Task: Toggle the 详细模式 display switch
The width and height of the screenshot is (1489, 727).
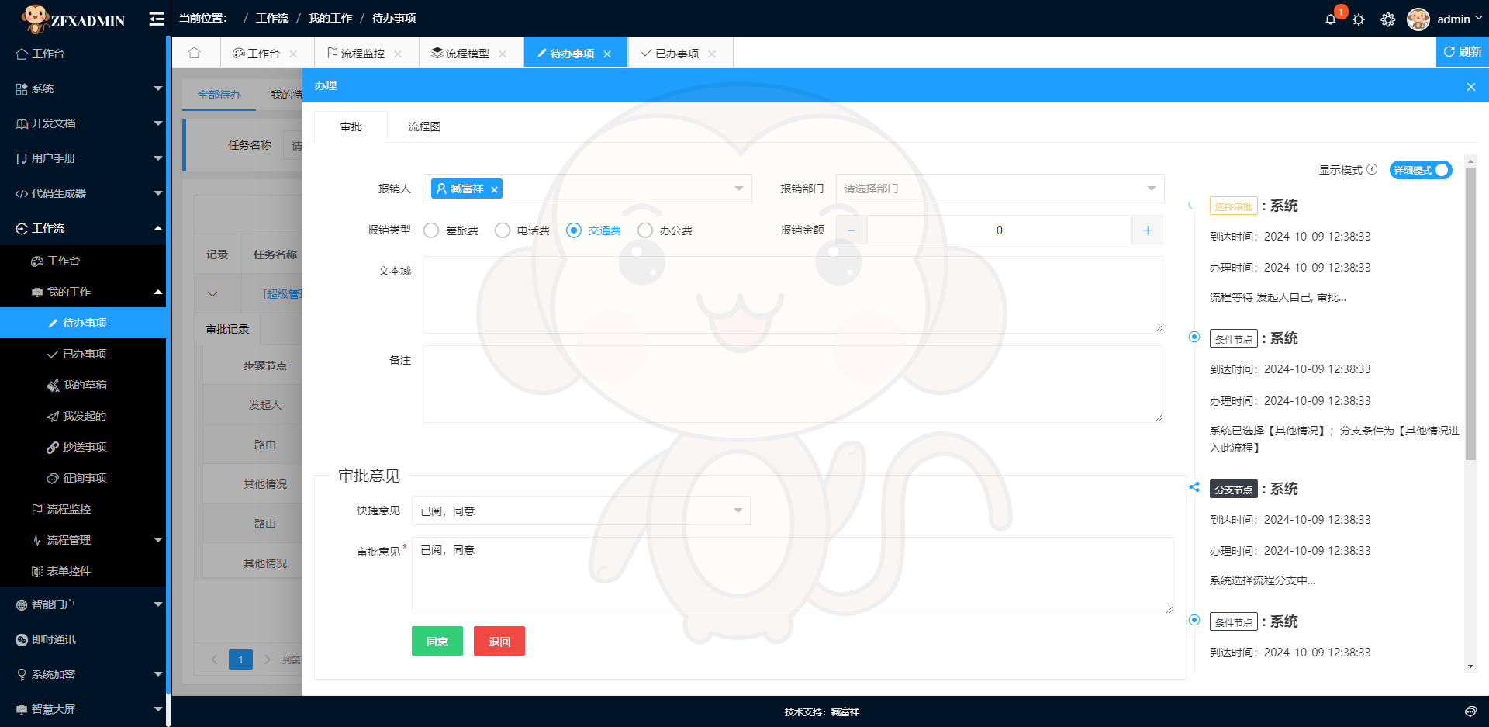Action: tap(1420, 170)
